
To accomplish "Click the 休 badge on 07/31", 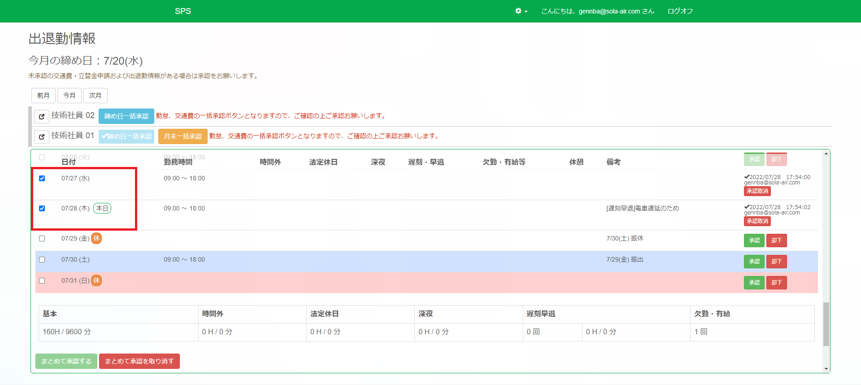I will [x=96, y=280].
